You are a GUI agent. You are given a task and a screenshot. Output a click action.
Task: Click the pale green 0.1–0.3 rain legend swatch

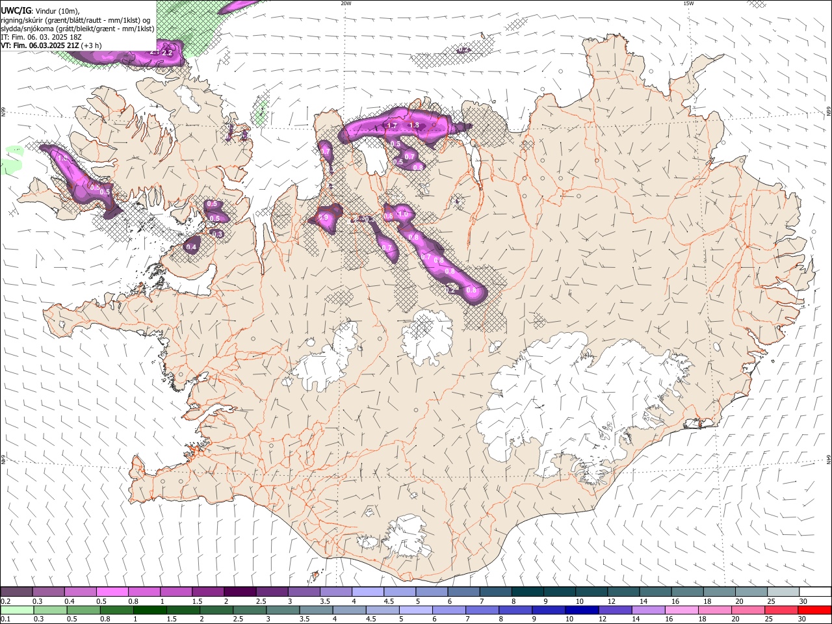pos(17,610)
